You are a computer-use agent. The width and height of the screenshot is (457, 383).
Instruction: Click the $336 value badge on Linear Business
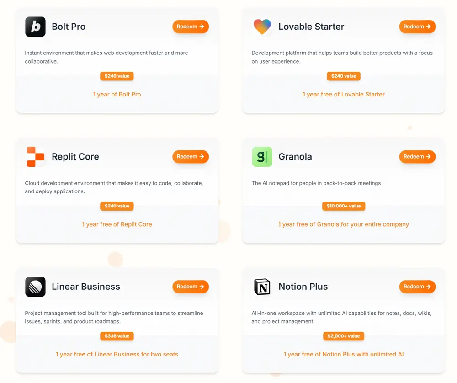(117, 336)
